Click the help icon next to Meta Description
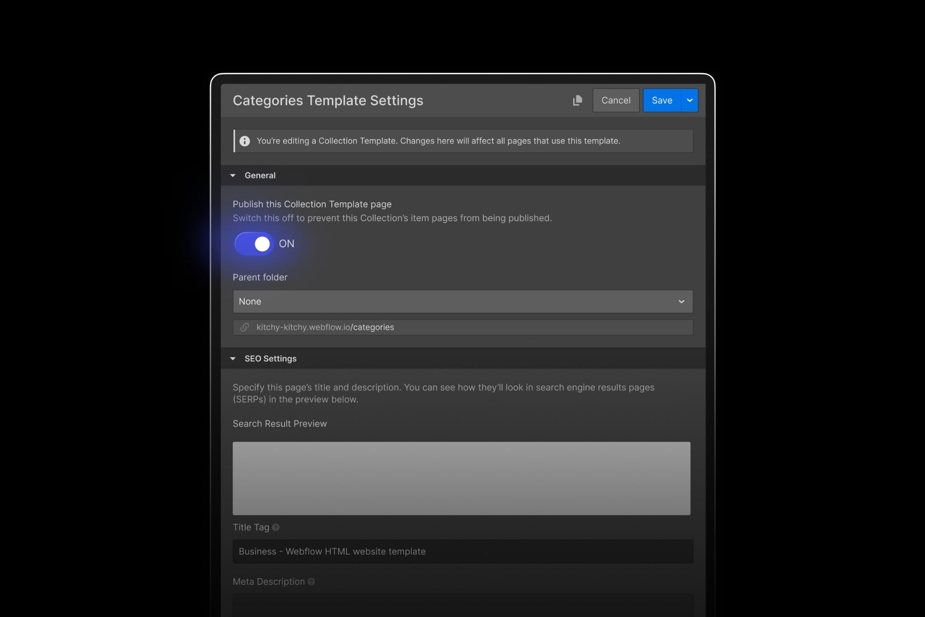The width and height of the screenshot is (925, 617). [x=311, y=582]
